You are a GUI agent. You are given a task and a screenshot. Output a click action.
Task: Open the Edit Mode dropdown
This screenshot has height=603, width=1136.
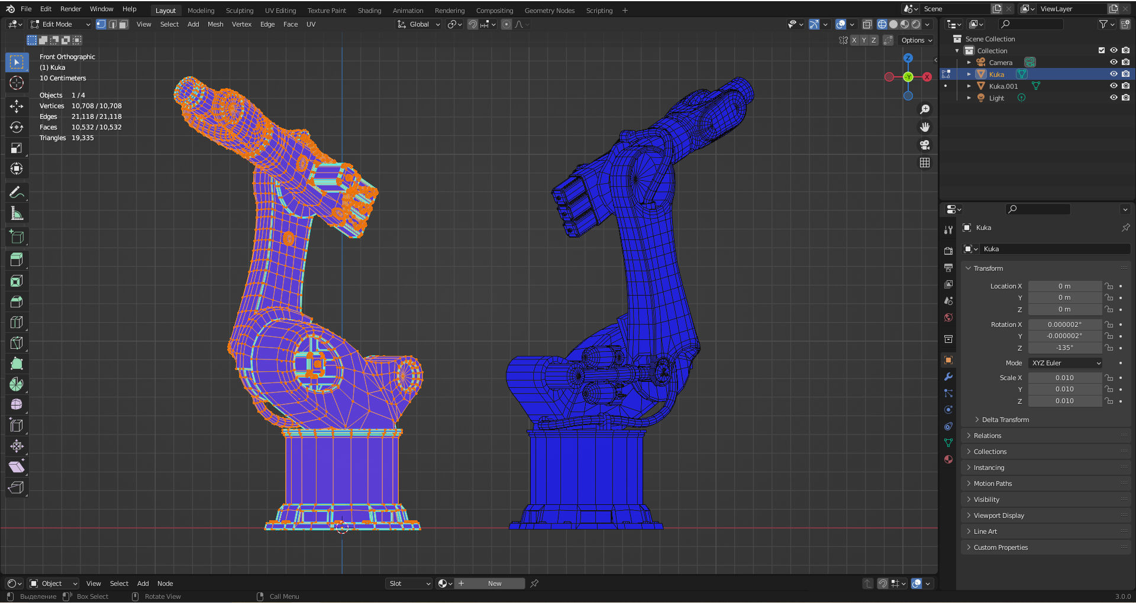[60, 24]
